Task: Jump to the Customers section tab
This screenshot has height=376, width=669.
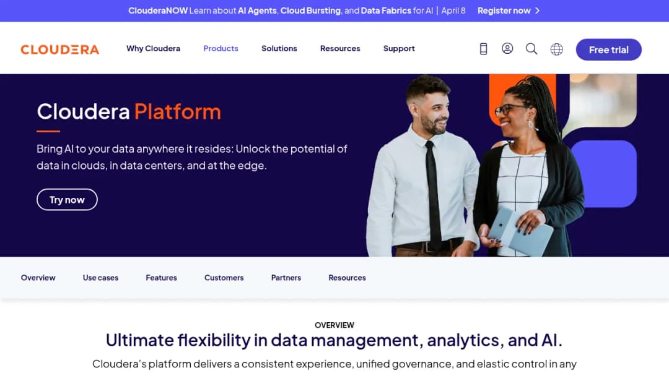Action: pos(224,278)
